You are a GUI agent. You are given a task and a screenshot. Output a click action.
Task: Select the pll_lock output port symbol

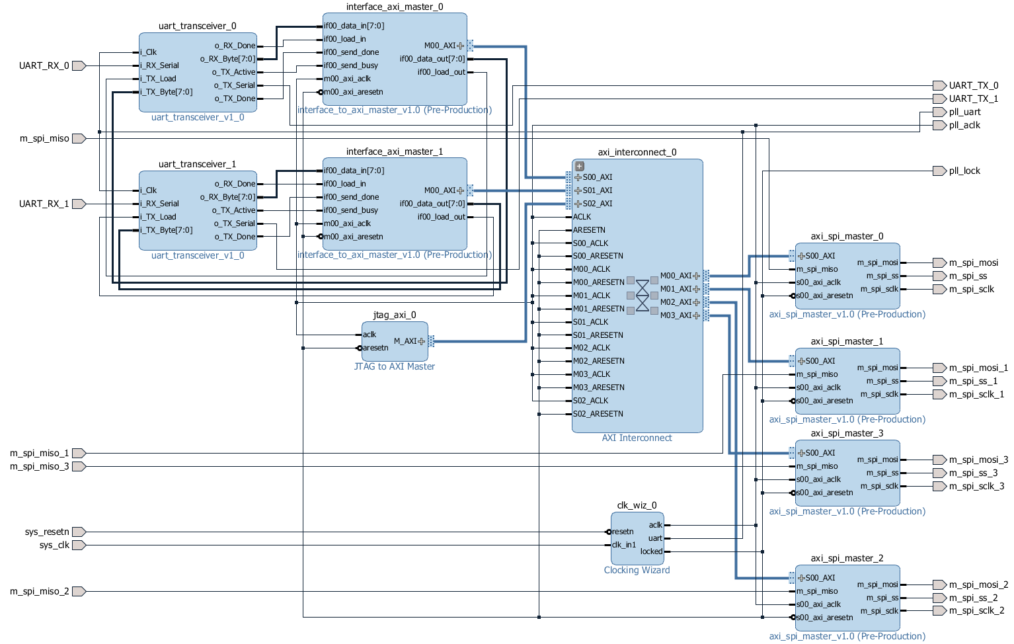pos(939,171)
